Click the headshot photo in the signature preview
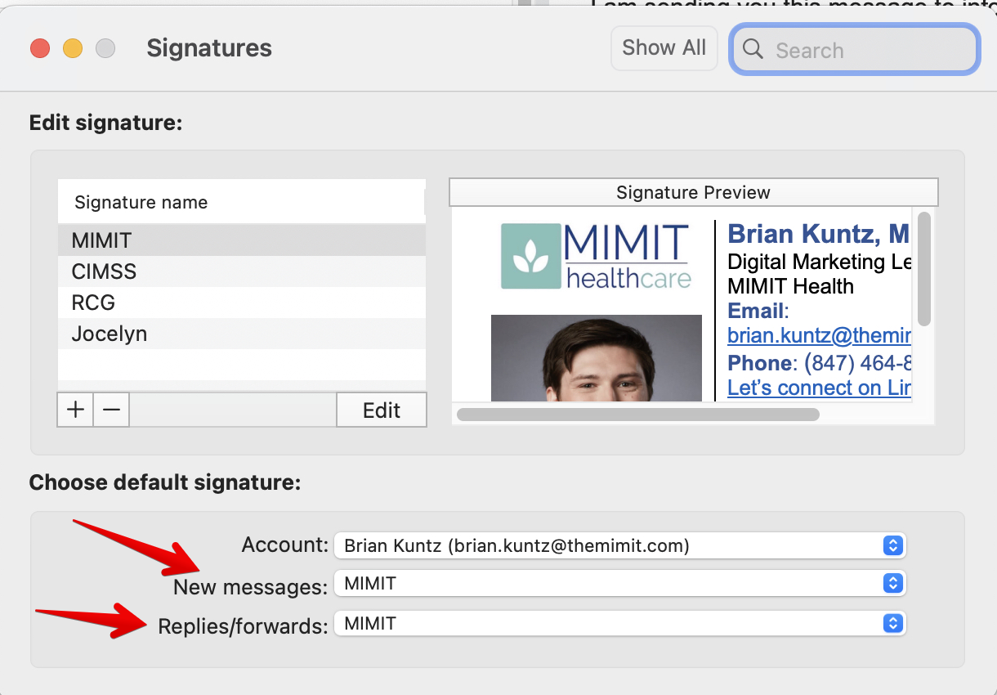 596,360
